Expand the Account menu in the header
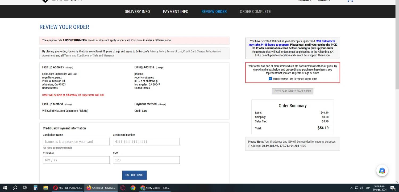The height and width of the screenshot is (192, 399). 305,1
